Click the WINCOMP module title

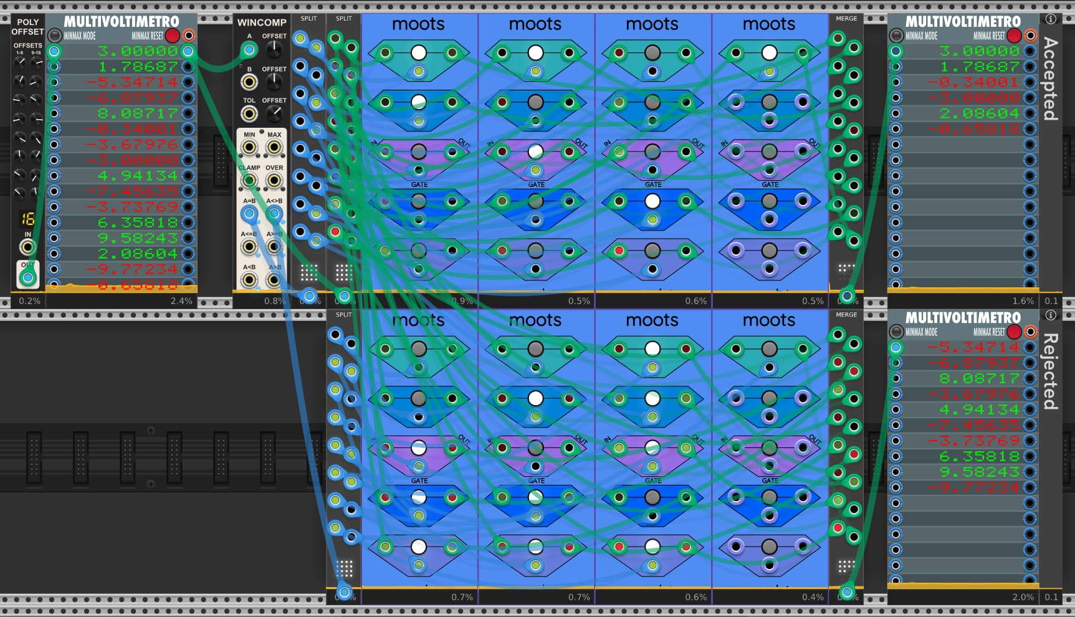tap(262, 22)
